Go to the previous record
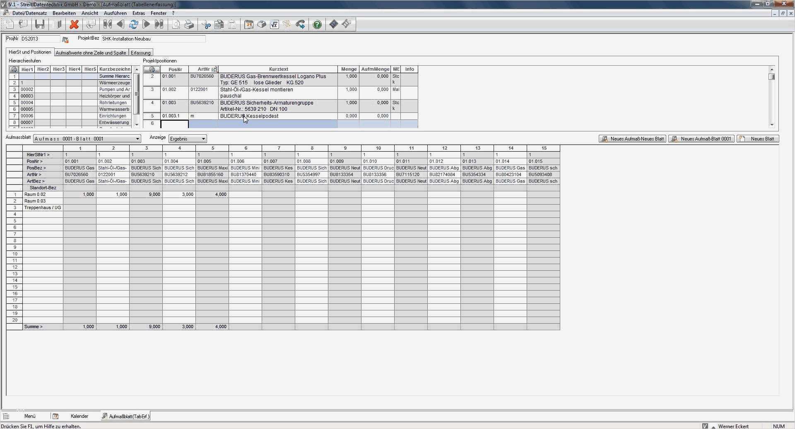The height and width of the screenshot is (429, 795). point(120,24)
